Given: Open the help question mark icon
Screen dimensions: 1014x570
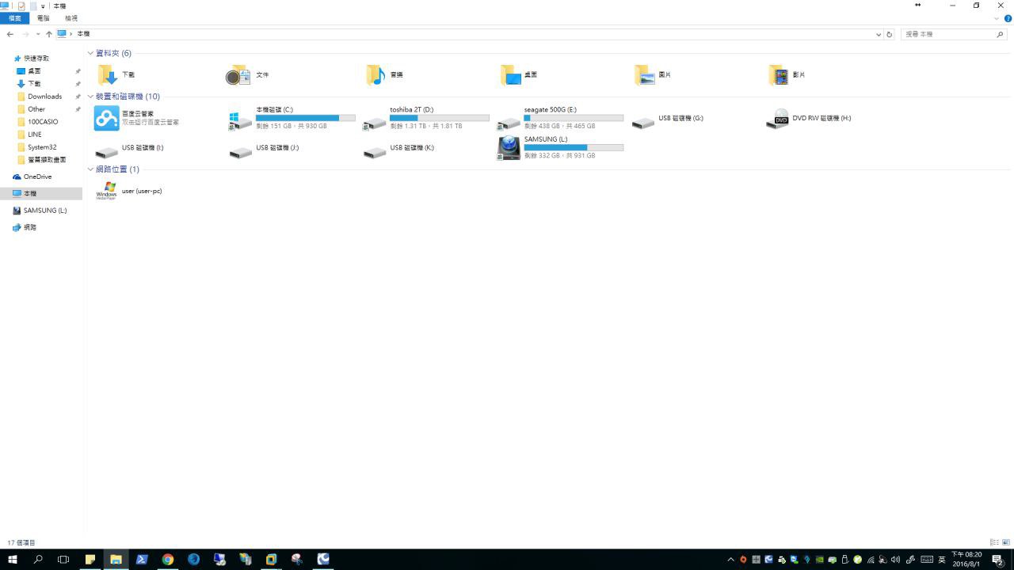Looking at the screenshot, I should (1008, 18).
